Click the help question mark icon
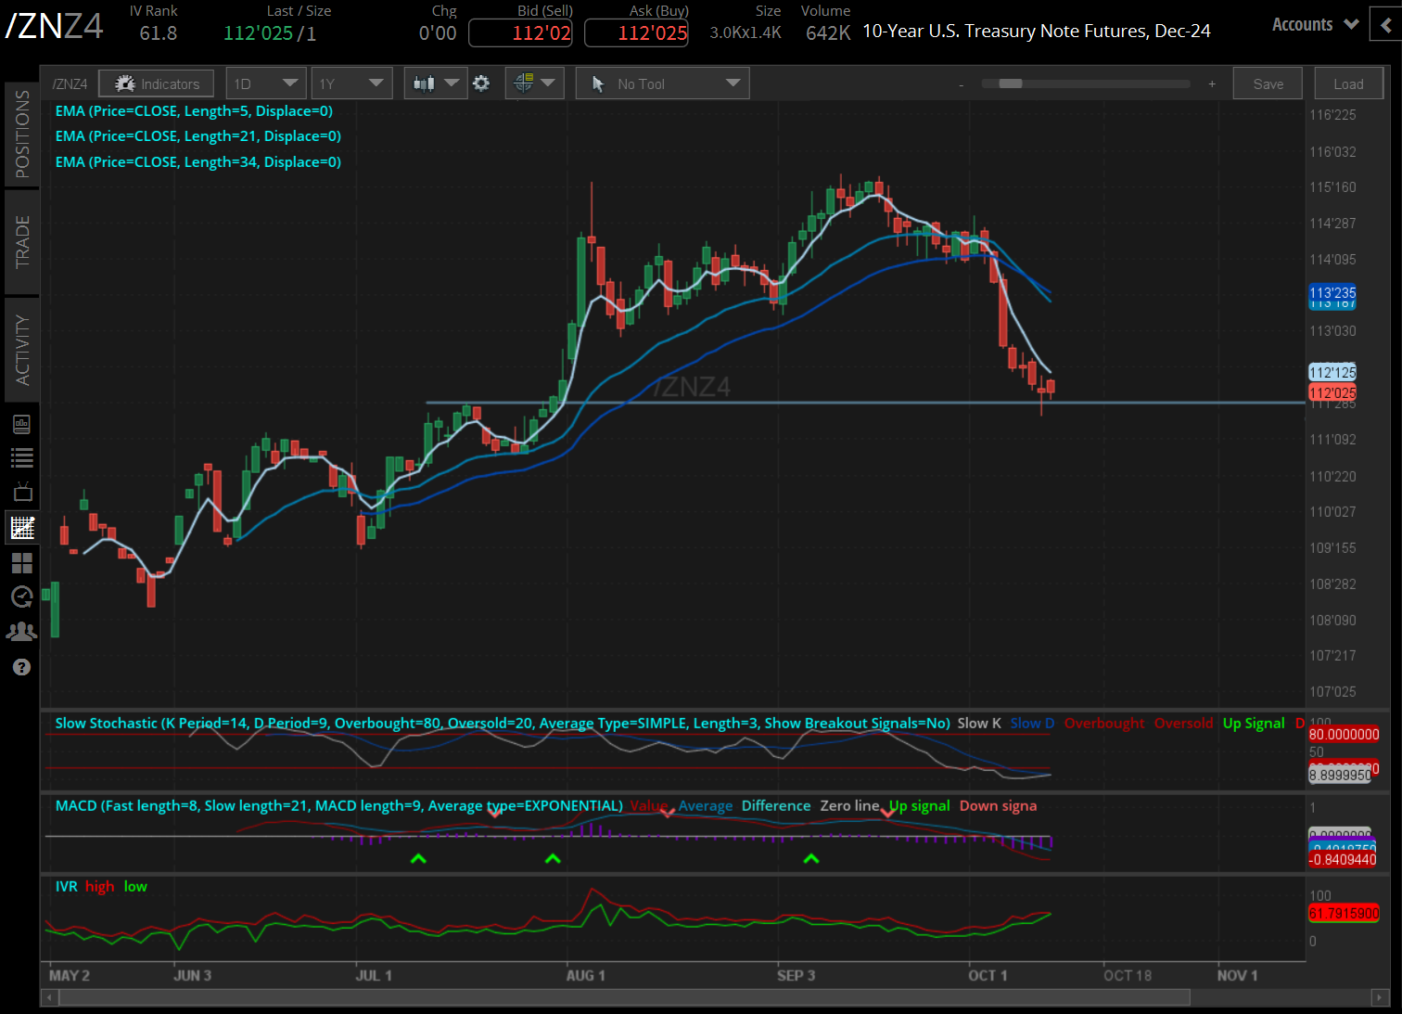 (x=21, y=667)
